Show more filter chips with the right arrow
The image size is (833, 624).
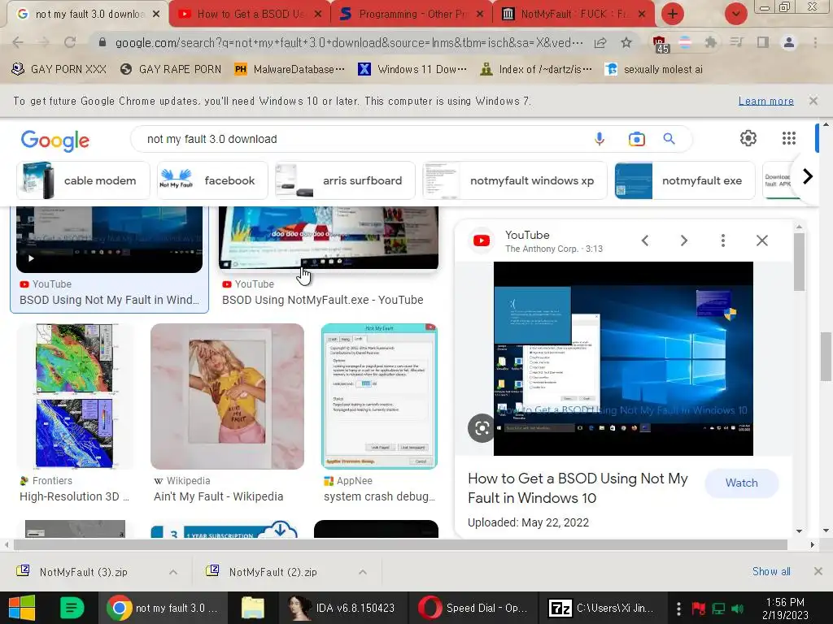(x=808, y=176)
